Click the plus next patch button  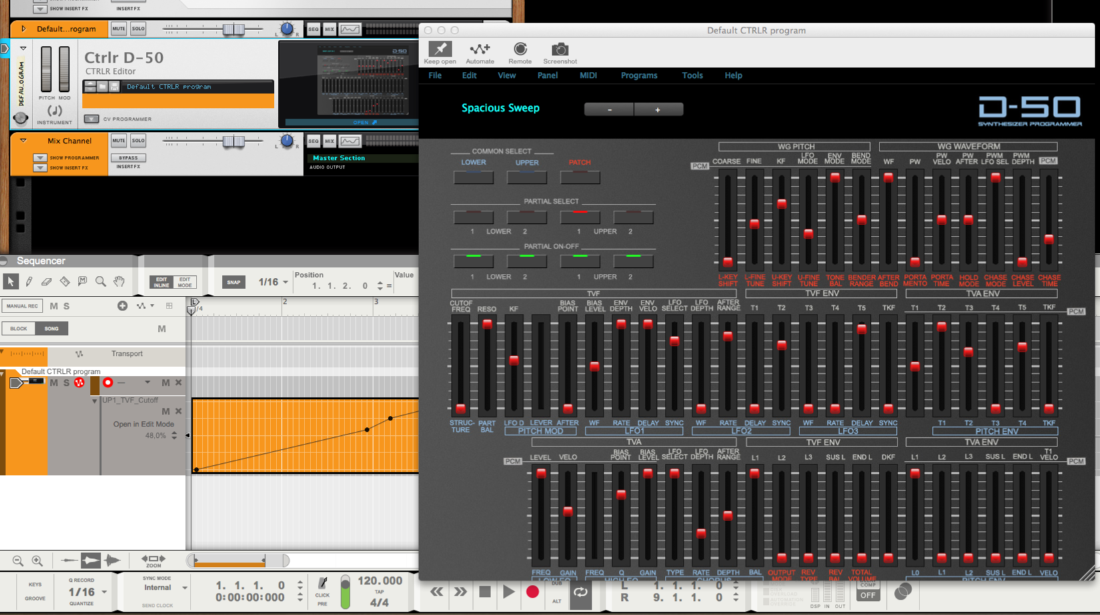pos(658,109)
